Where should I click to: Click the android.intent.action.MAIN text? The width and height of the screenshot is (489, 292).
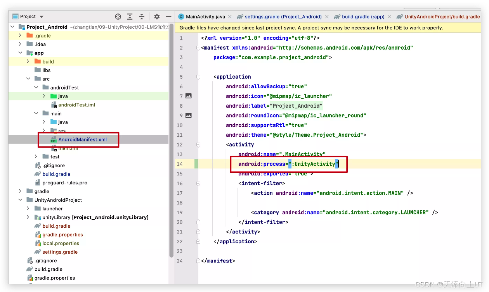[361, 193]
